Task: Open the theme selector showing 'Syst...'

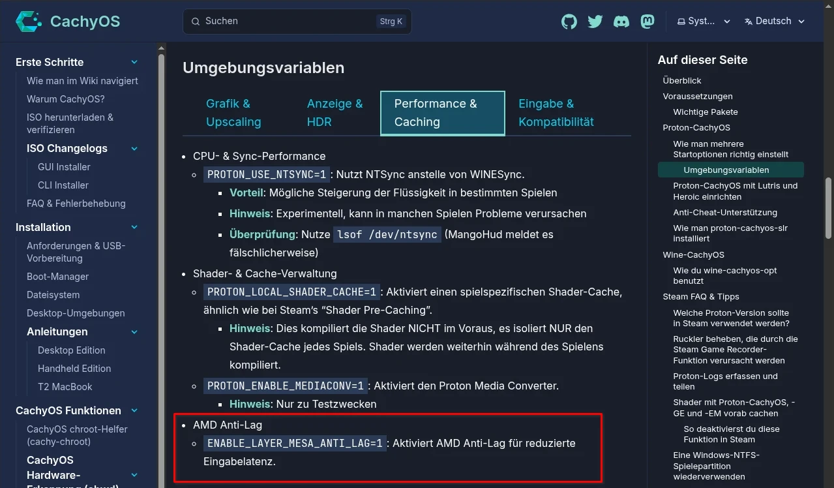Action: pyautogui.click(x=704, y=22)
